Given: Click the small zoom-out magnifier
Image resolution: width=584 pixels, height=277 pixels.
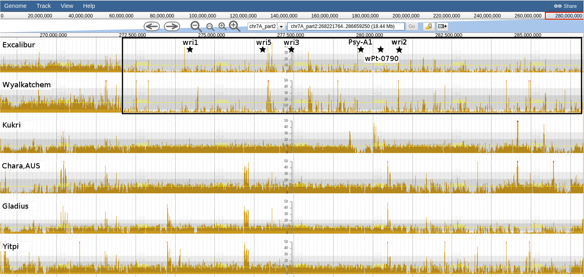Looking at the screenshot, I should pyautogui.click(x=210, y=27).
